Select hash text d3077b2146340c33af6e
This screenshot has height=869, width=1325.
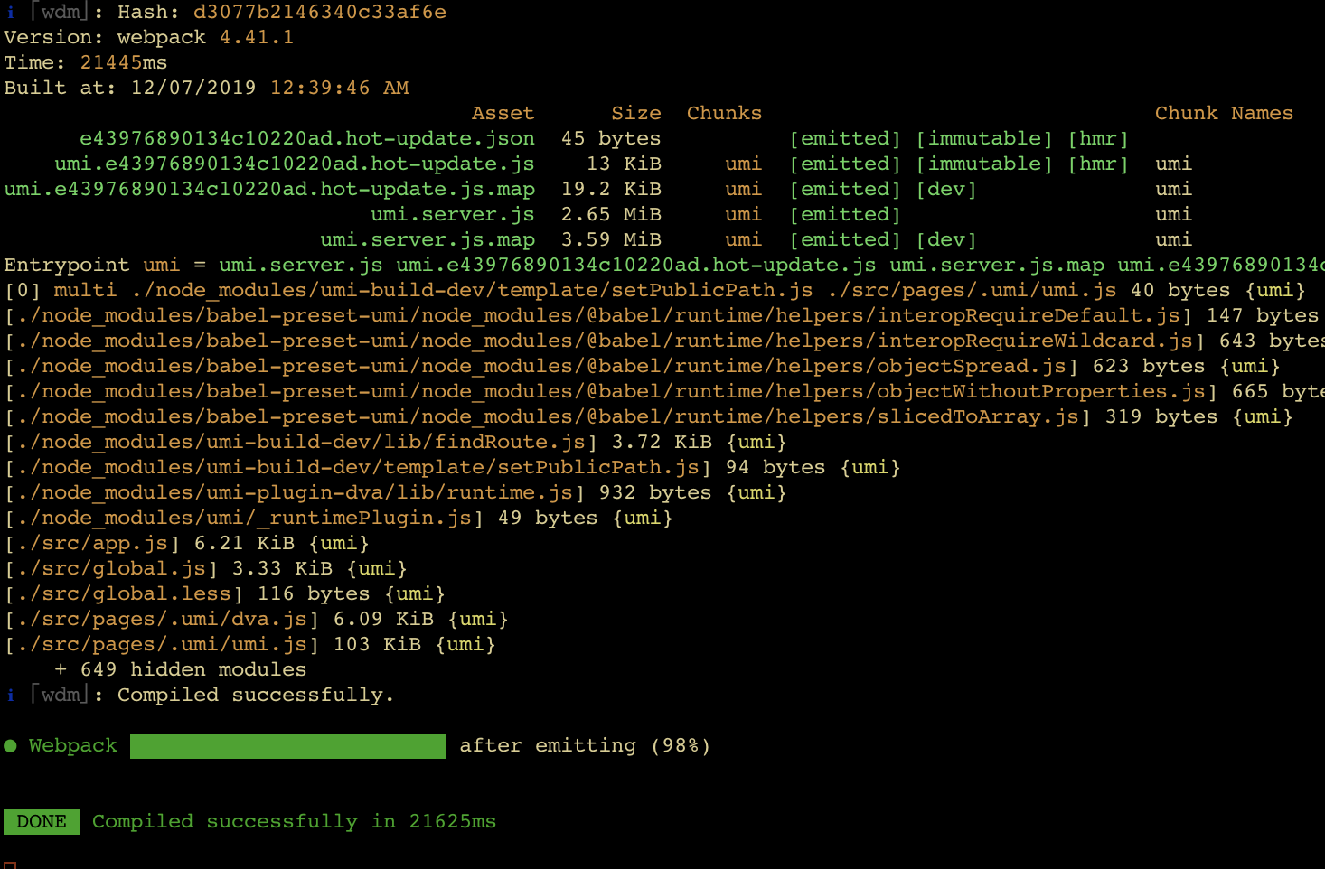(320, 13)
